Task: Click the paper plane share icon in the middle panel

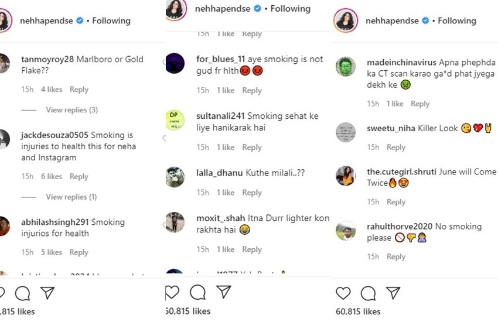Action: (224, 292)
